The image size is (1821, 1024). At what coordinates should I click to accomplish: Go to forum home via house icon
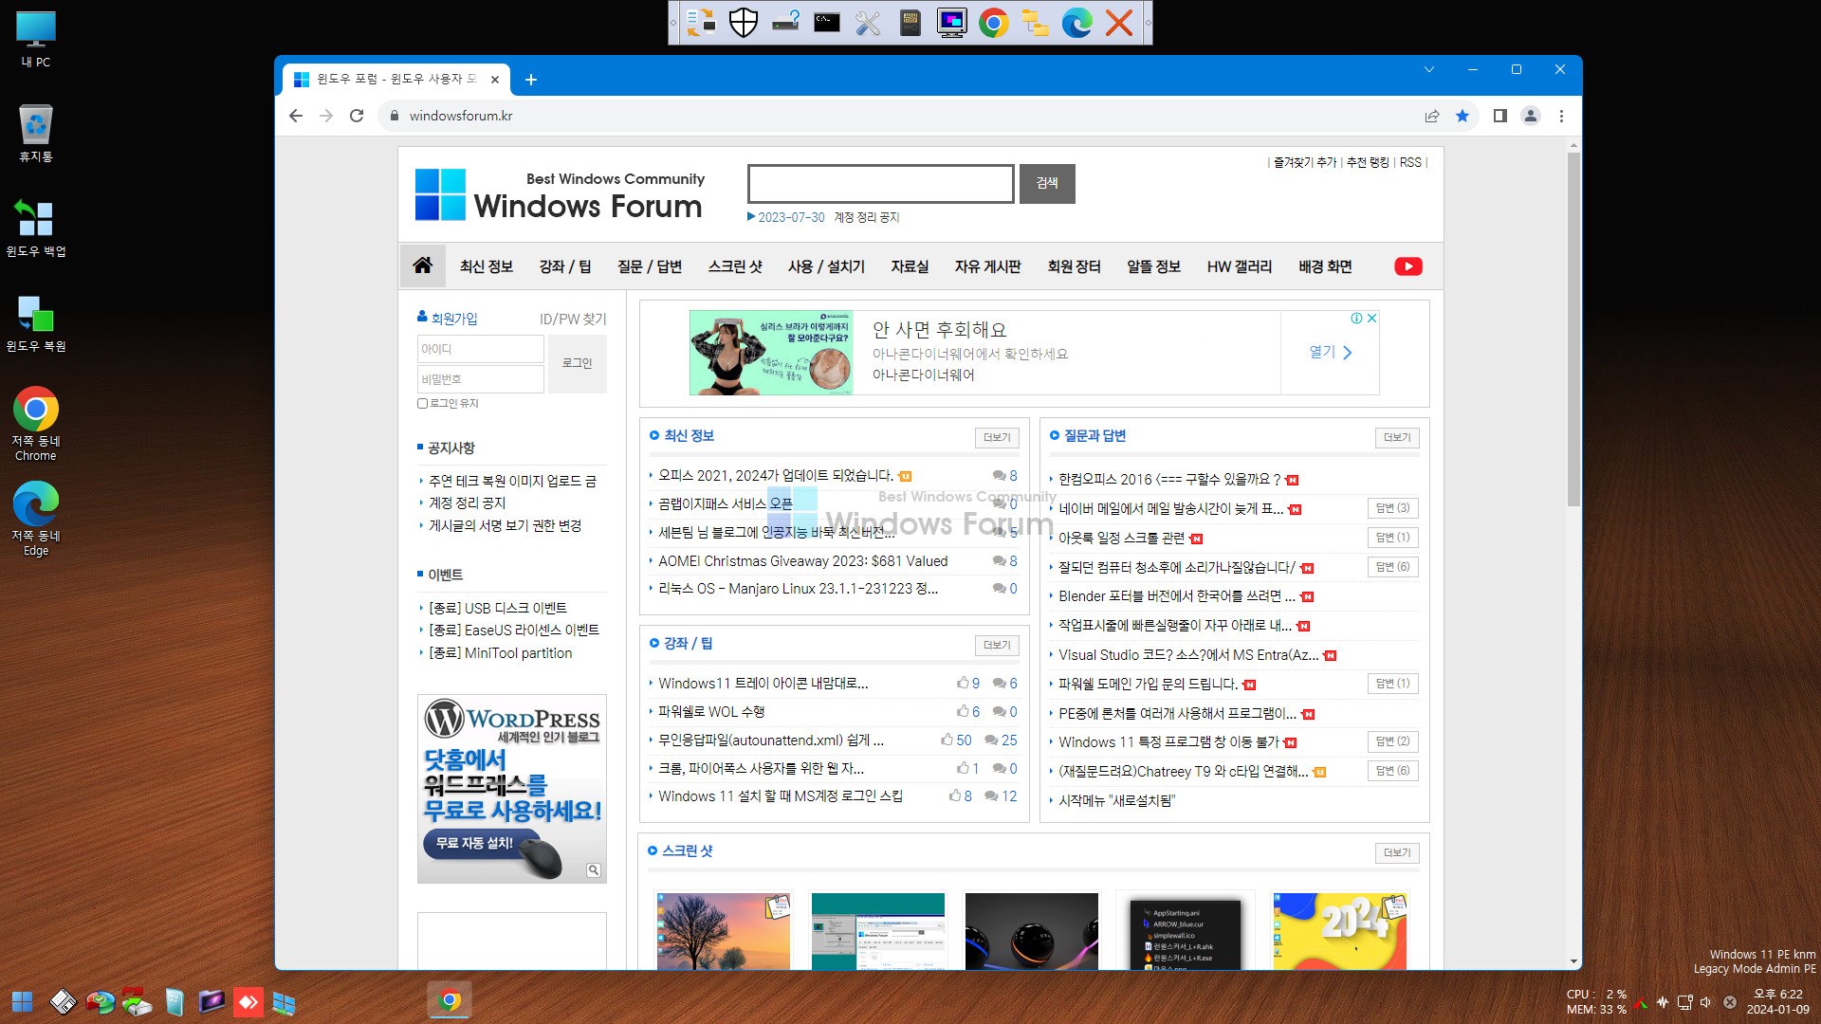point(423,265)
